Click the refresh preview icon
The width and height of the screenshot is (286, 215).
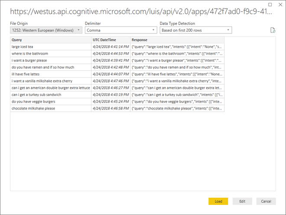272,30
